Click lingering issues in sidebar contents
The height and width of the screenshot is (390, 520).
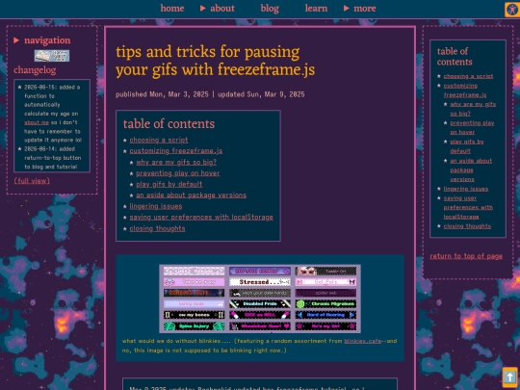tap(466, 189)
